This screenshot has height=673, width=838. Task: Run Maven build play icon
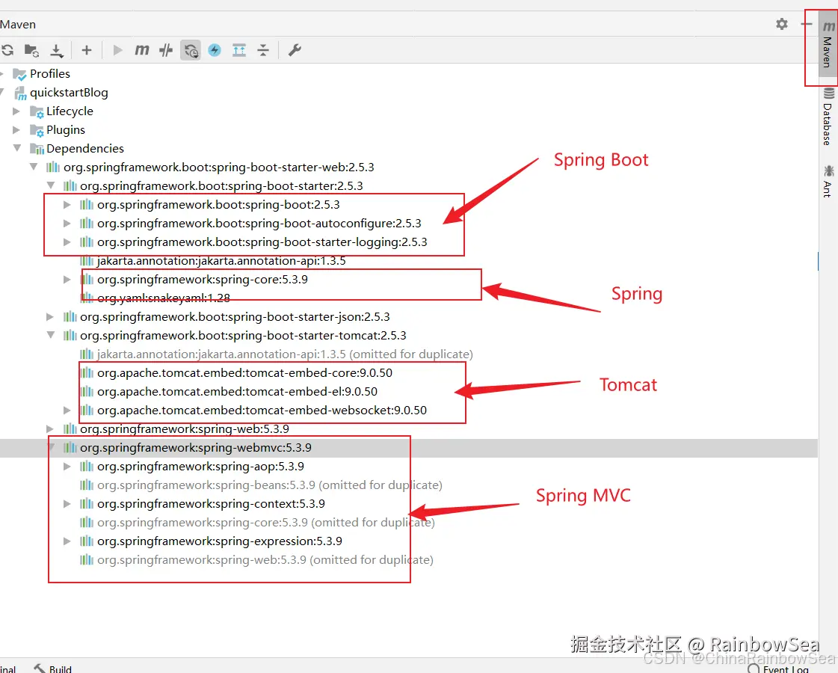pyautogui.click(x=118, y=50)
